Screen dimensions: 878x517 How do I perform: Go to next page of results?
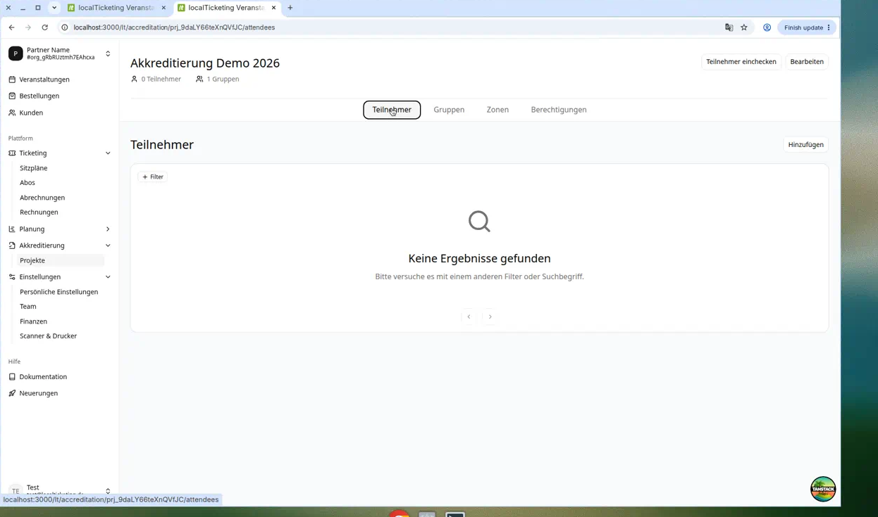click(x=490, y=317)
